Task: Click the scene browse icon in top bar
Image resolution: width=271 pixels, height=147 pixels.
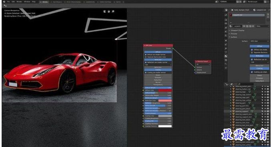Action: (217, 2)
